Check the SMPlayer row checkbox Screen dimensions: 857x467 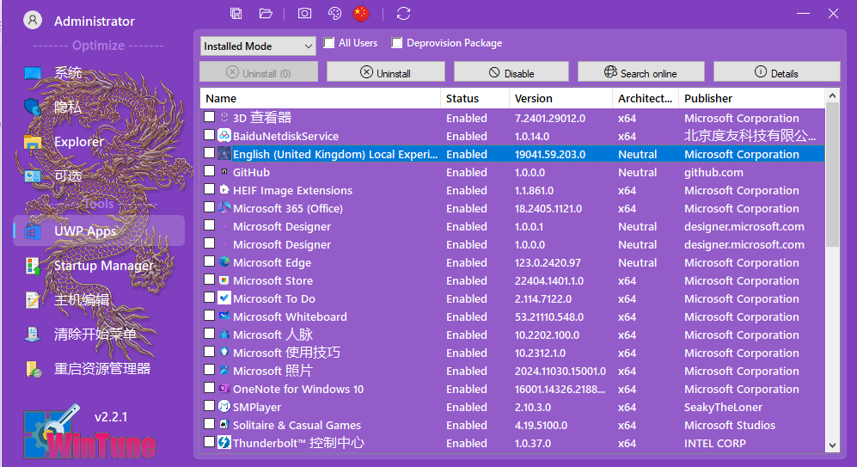pyautogui.click(x=210, y=405)
